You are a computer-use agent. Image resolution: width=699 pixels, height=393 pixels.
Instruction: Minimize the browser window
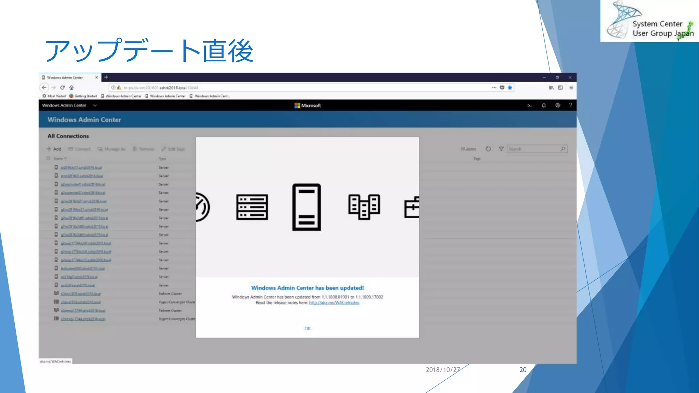(544, 77)
